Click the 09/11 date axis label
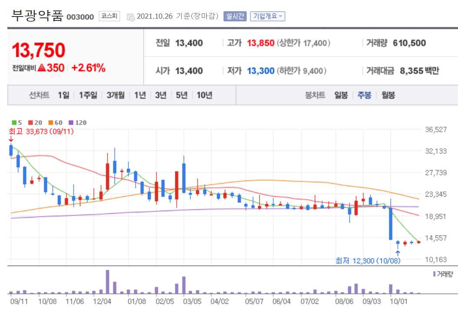This screenshot has width=458, height=312. pos(19,301)
